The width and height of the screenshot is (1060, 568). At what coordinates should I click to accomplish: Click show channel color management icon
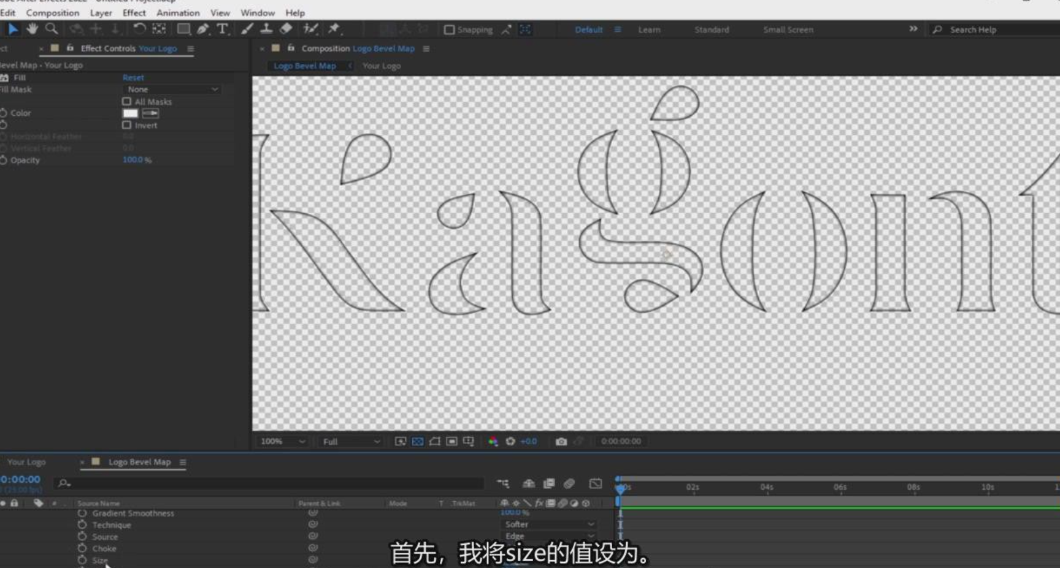coord(493,441)
